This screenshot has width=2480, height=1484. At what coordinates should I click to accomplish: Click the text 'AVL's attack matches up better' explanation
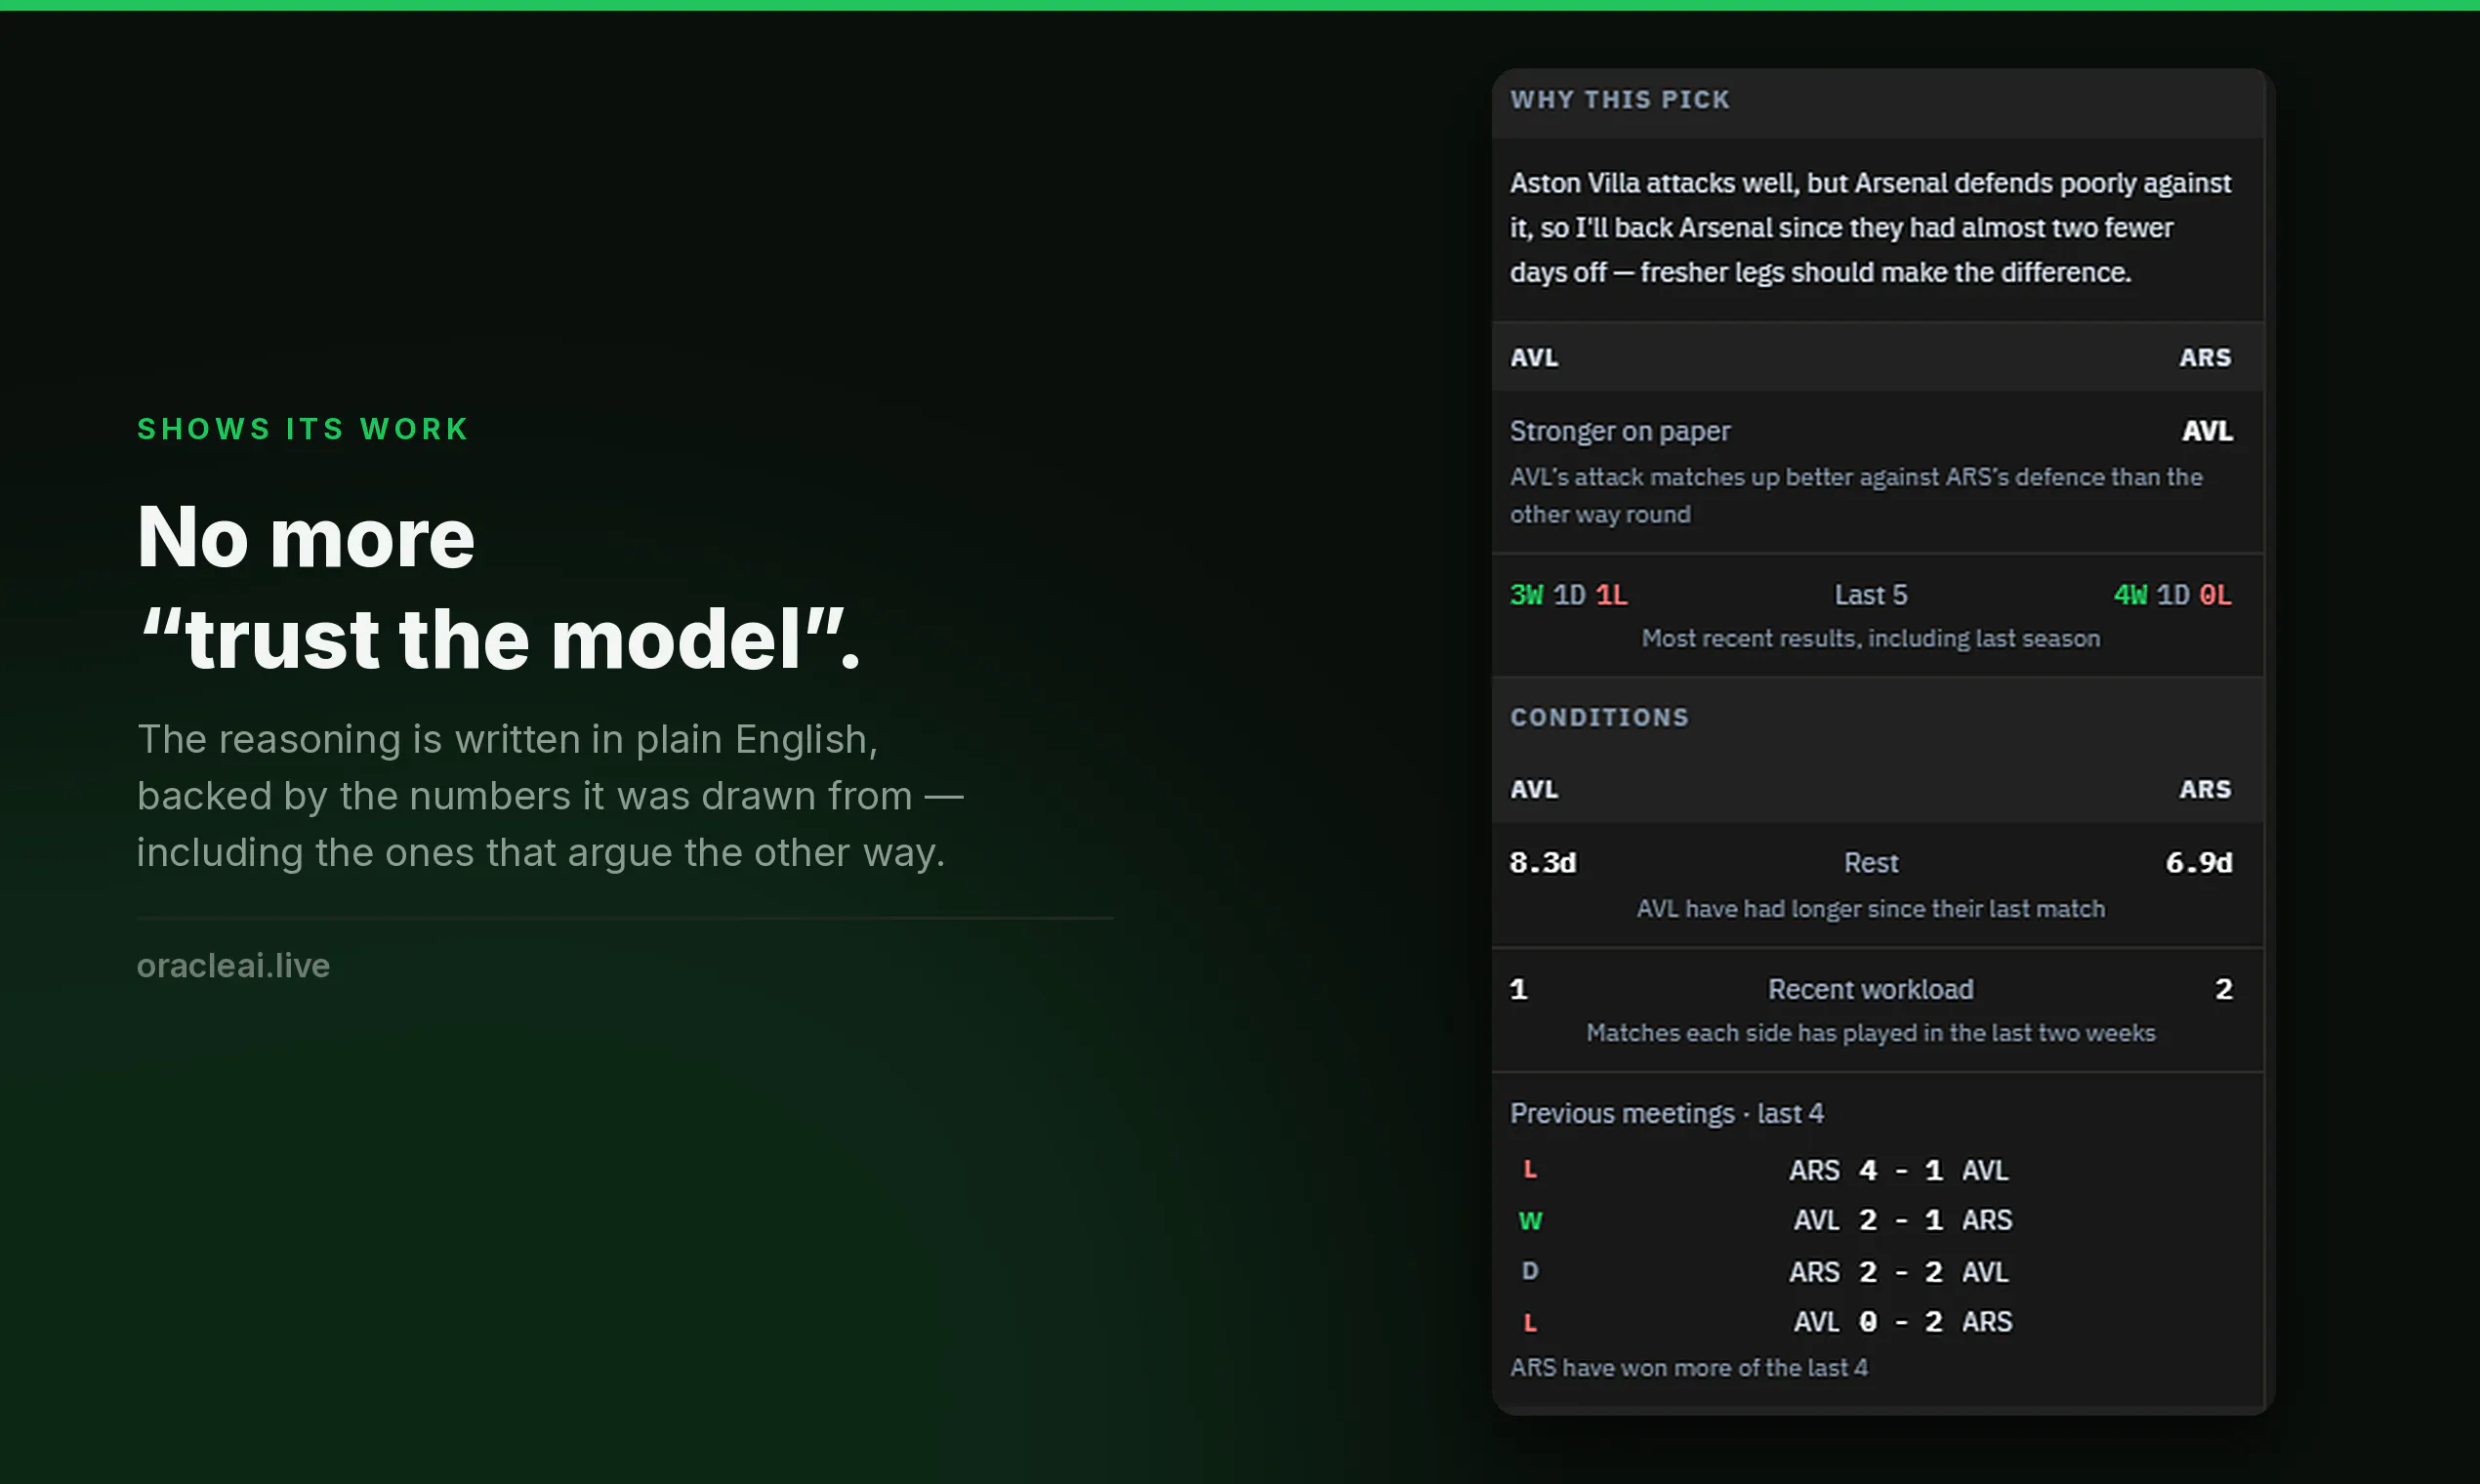(x=1856, y=495)
